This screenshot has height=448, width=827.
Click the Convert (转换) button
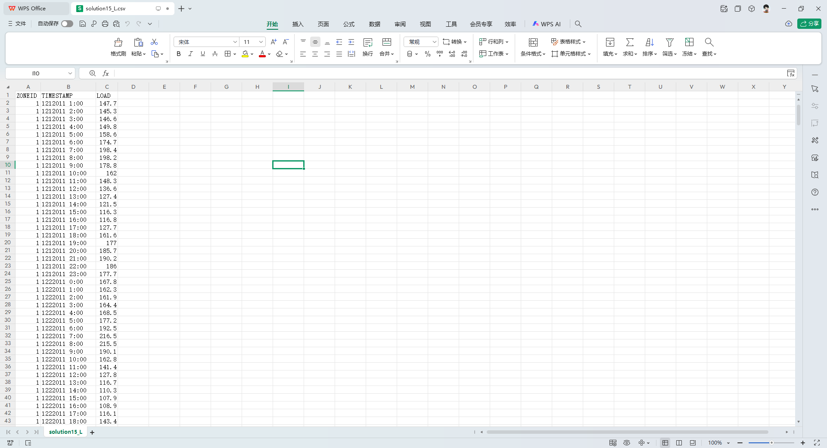coord(454,42)
